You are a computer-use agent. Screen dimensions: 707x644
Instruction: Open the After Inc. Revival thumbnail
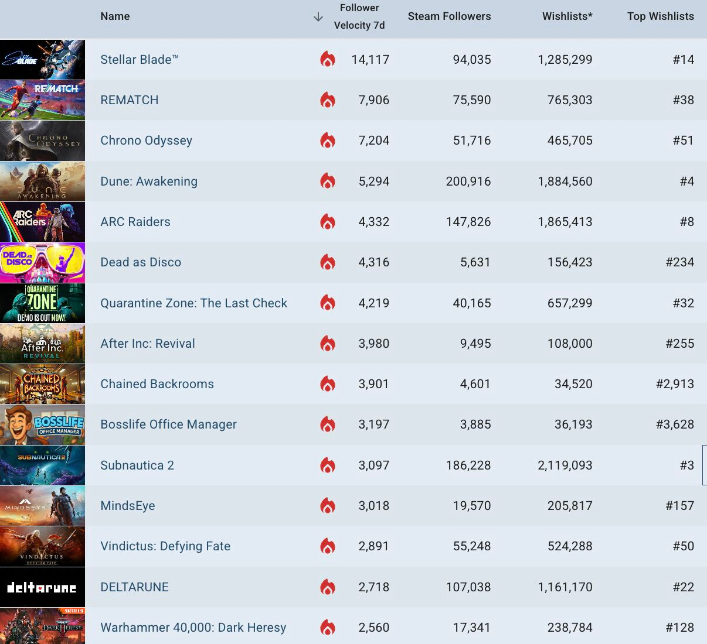(42, 344)
